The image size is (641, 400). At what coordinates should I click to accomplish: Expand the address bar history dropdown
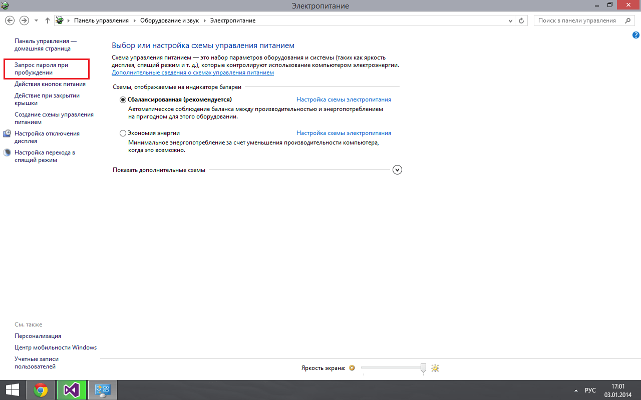(x=510, y=20)
